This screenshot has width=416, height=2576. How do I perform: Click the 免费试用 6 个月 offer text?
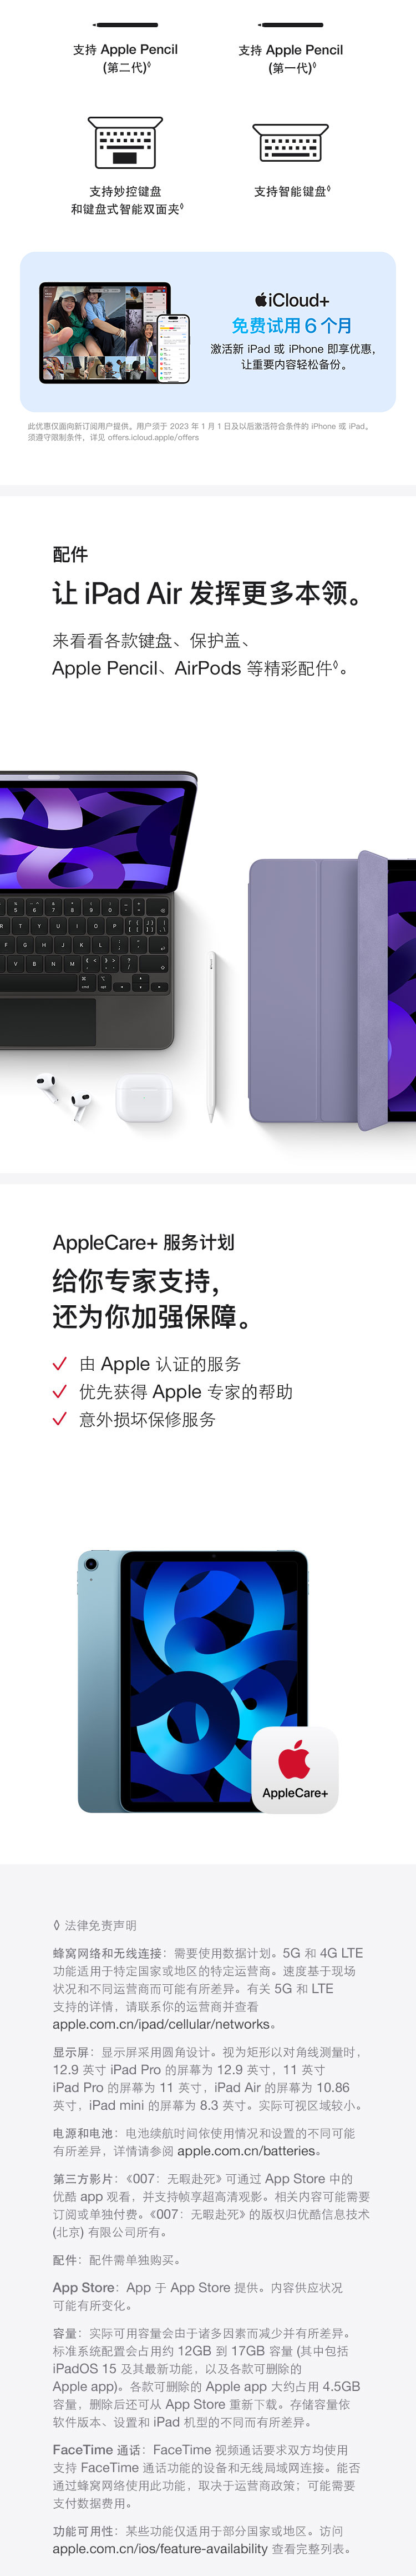291,326
